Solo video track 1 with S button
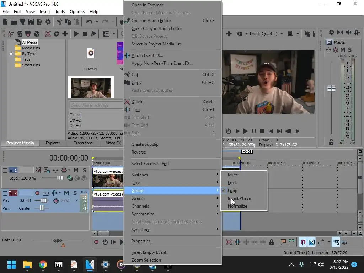Screen dimensions: 364x273 85,170
